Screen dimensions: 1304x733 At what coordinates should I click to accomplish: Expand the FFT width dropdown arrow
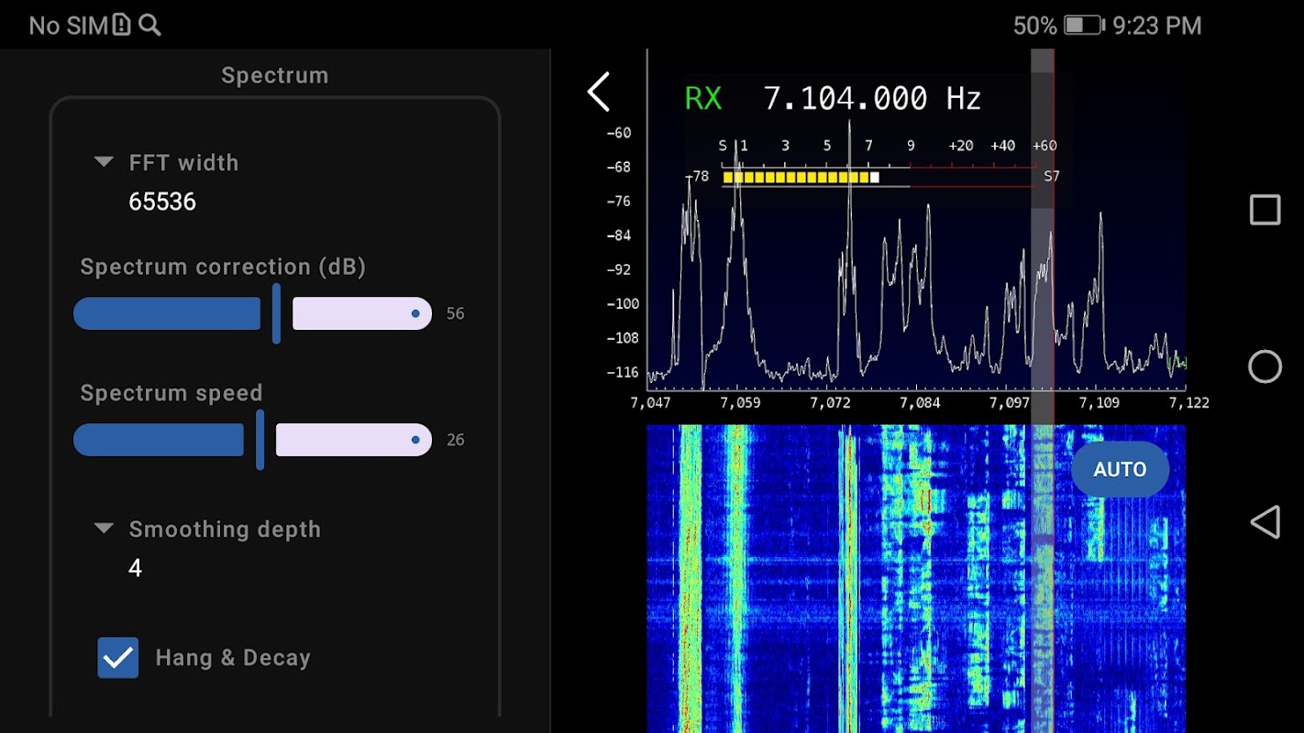coord(104,162)
